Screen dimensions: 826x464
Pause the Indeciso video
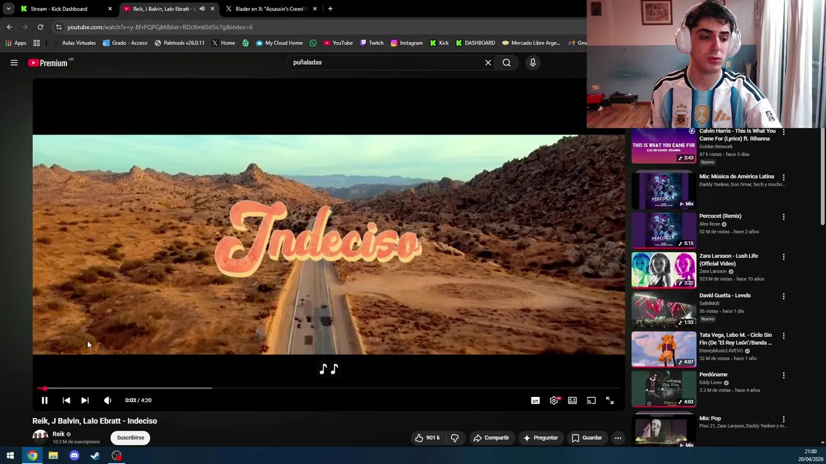[45, 400]
